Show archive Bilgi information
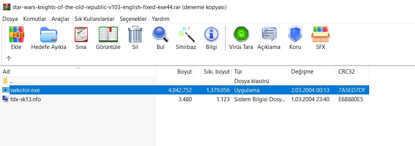The width and height of the screenshot is (415, 146). click(x=211, y=35)
